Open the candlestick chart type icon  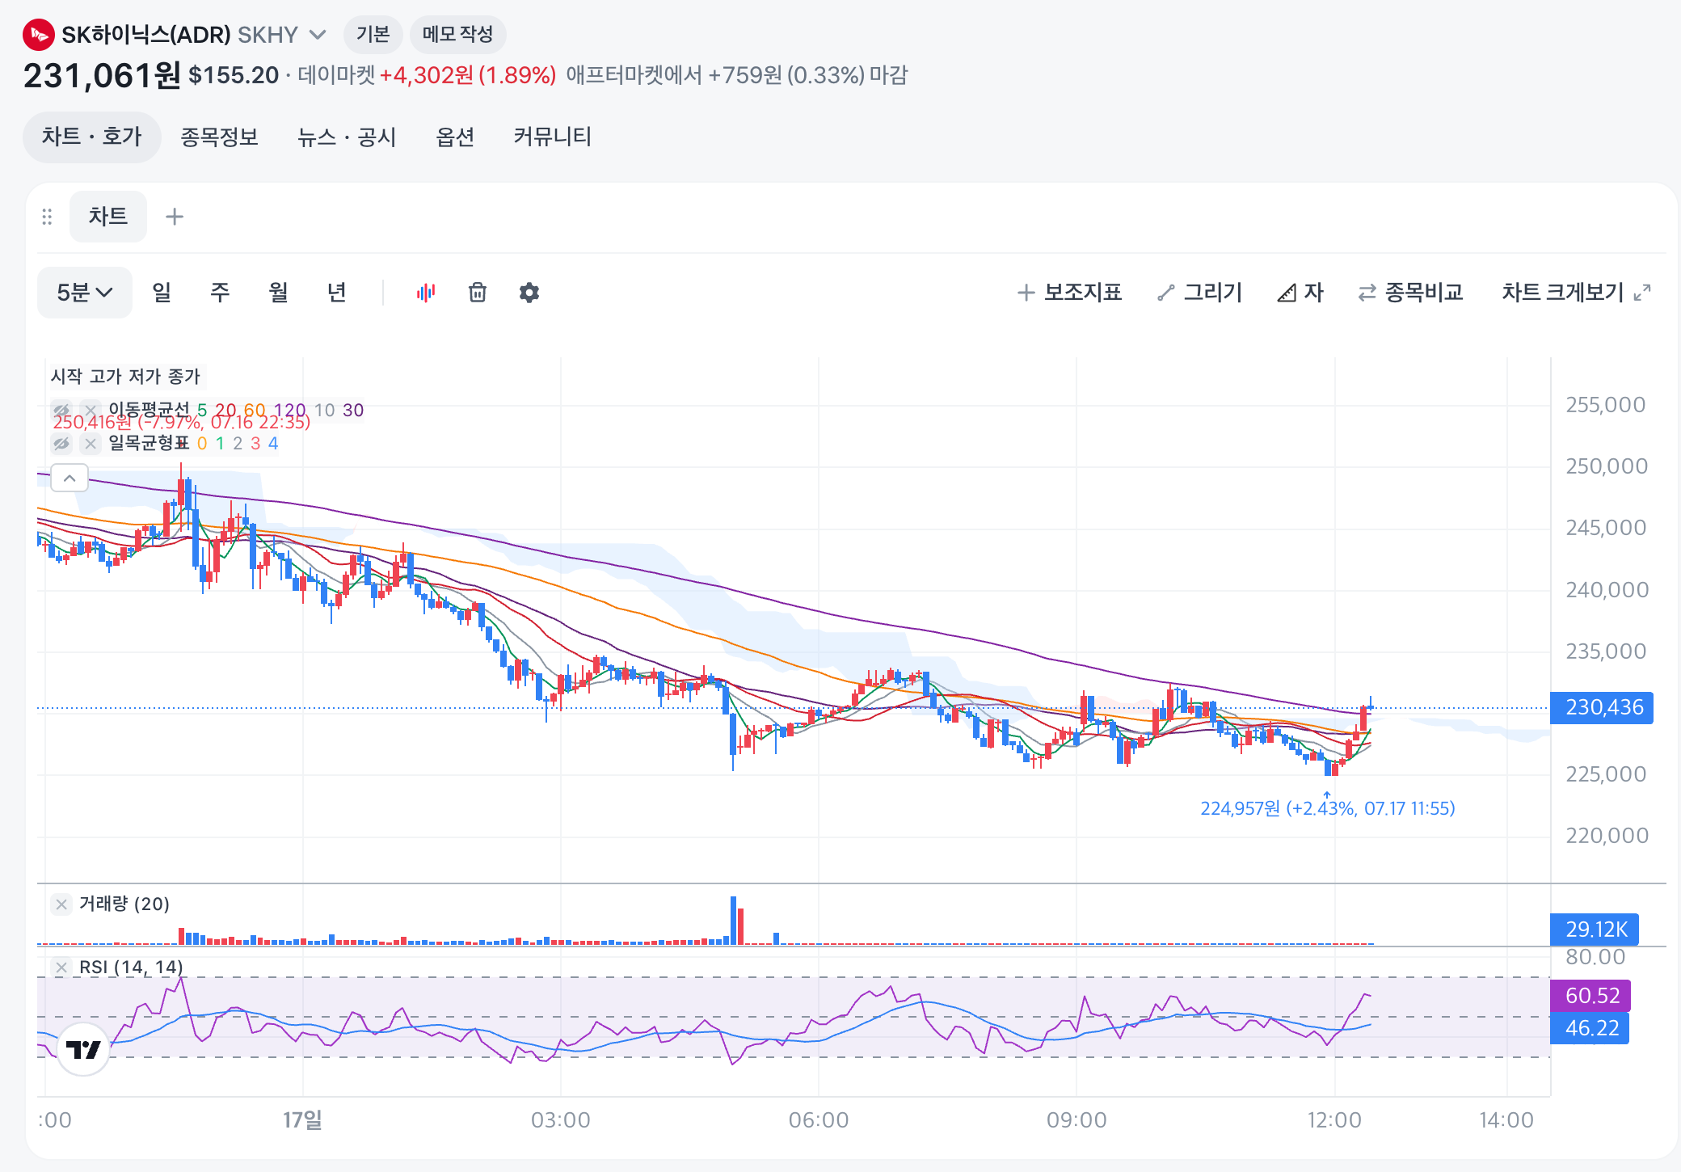coord(426,293)
